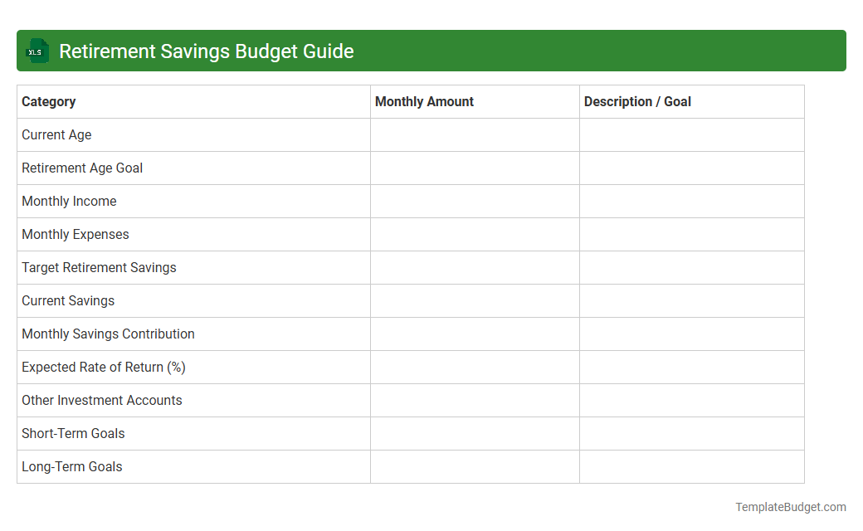Click the Monthly Expenses row
The height and width of the screenshot is (531, 863).
[75, 234]
